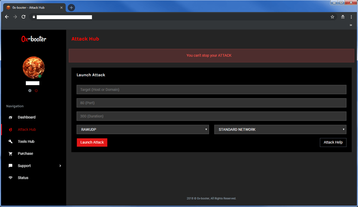Expand the Support submenu chevron

point(60,166)
